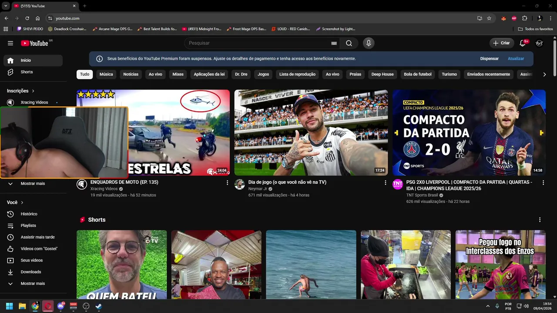
Task: Dismiss the Premium banner with Dispensar
Action: [x=490, y=59]
